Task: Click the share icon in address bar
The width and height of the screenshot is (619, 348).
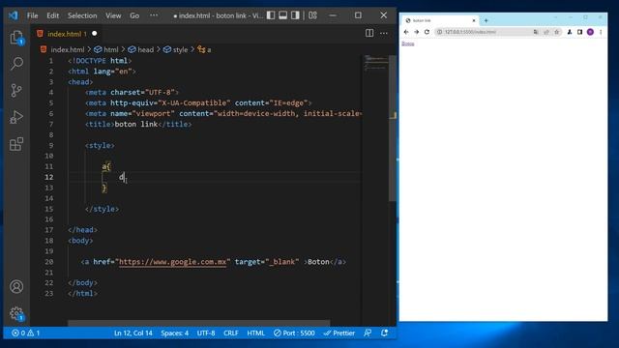Action: pos(546,32)
